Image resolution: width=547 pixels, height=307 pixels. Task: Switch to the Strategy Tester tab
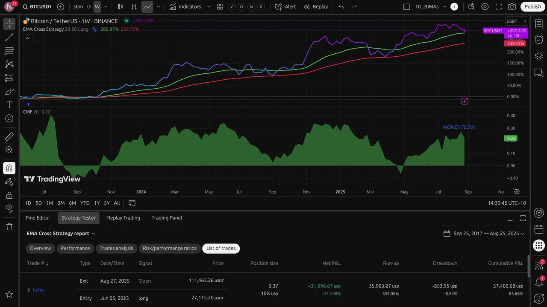pos(79,218)
